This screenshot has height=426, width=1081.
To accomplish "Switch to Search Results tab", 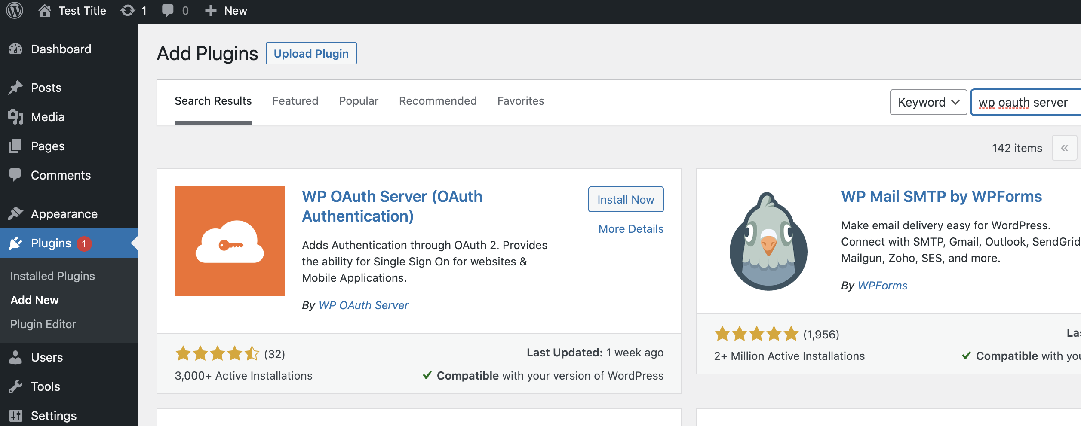I will [213, 101].
